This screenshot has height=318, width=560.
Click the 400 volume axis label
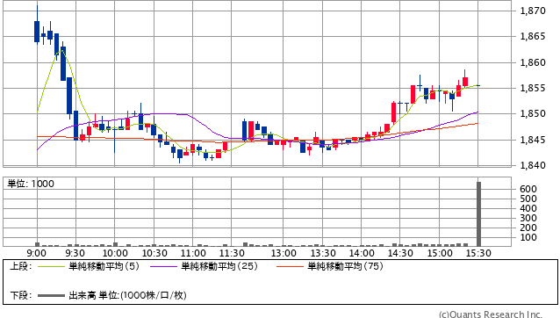point(528,208)
